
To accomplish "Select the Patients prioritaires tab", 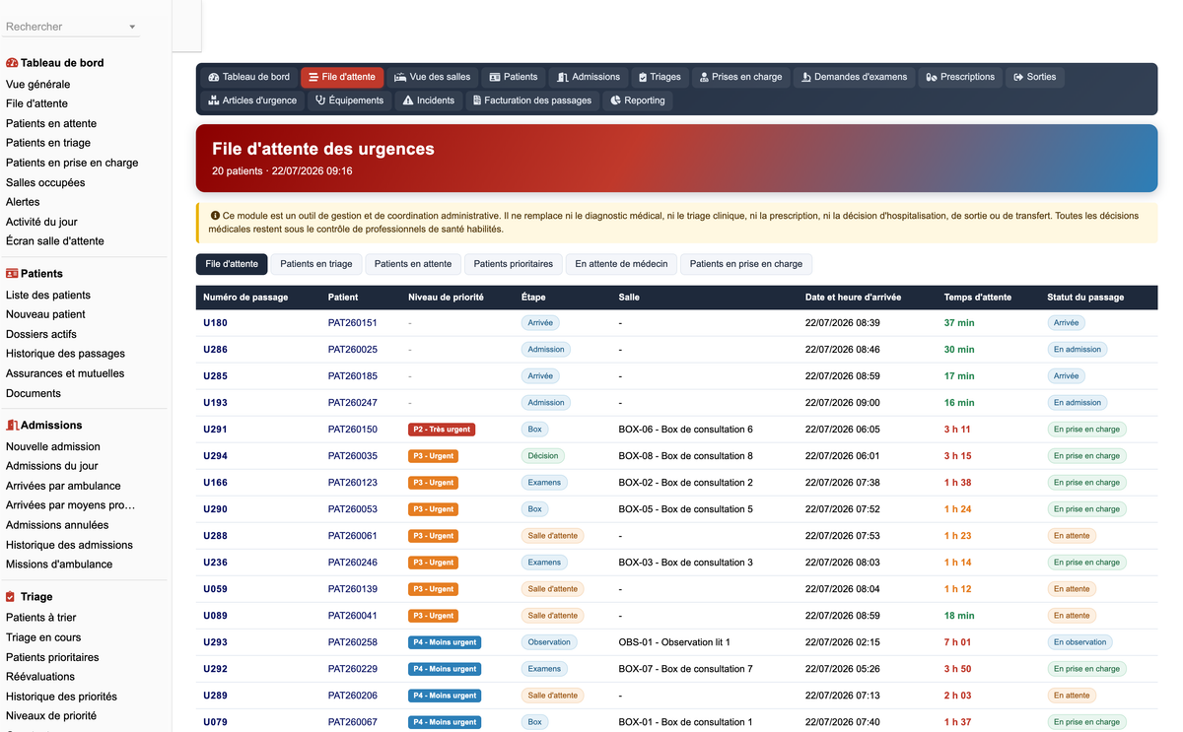I will [514, 264].
